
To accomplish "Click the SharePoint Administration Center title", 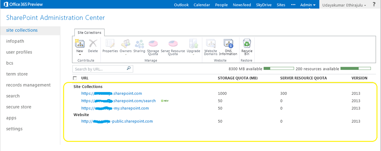I will coord(55,18).
